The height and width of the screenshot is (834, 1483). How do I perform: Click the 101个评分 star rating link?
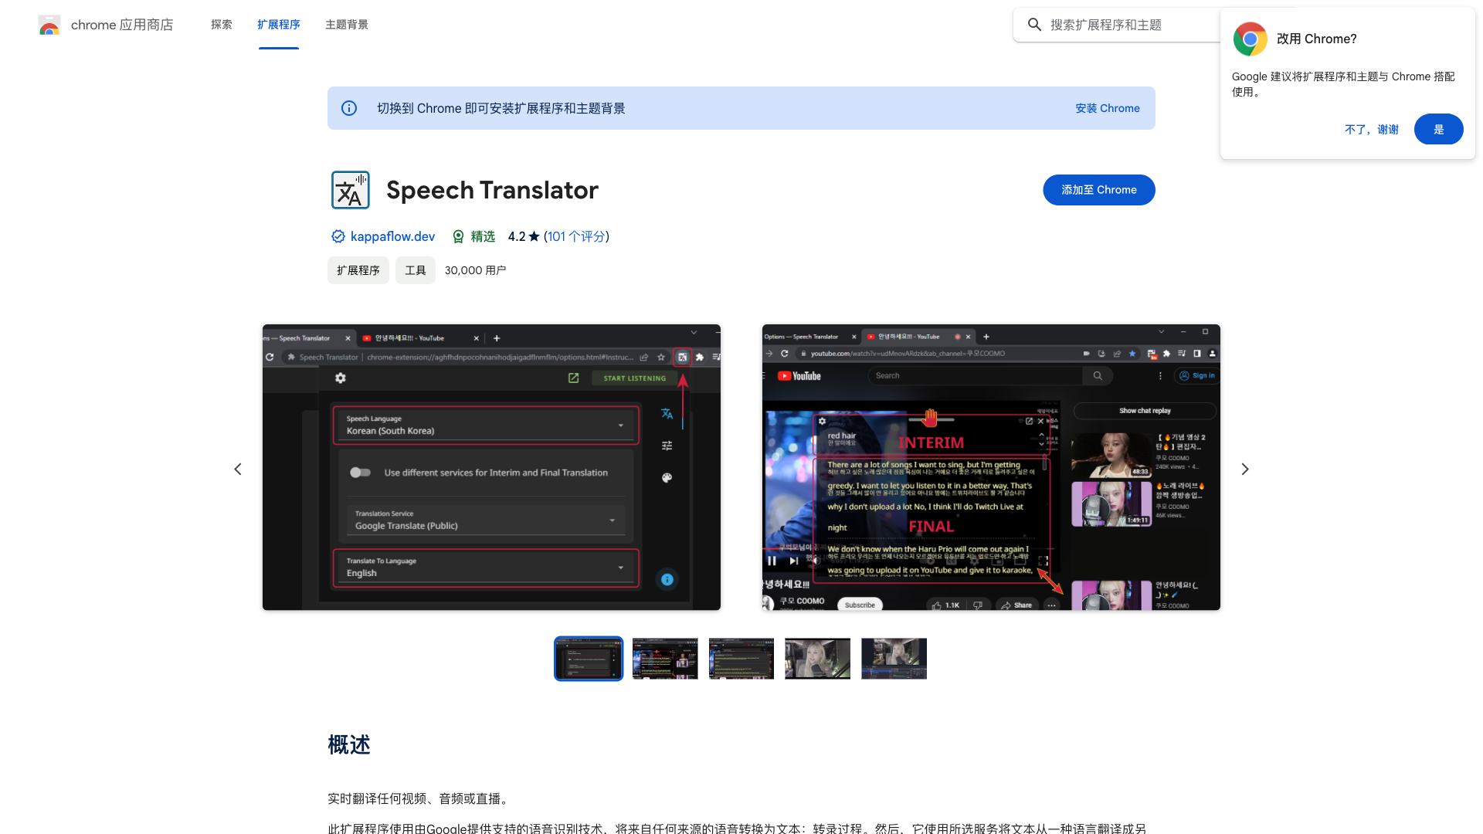click(x=575, y=236)
